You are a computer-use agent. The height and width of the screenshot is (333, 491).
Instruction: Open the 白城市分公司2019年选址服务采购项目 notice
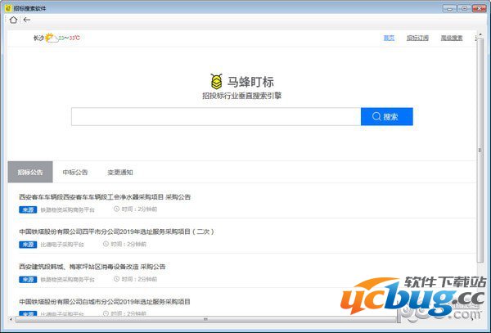[x=105, y=302]
